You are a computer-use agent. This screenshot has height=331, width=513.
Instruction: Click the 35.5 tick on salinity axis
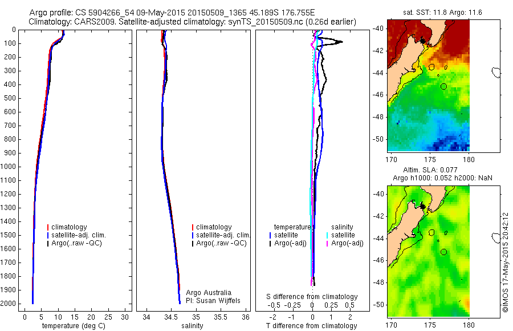pos(221,317)
